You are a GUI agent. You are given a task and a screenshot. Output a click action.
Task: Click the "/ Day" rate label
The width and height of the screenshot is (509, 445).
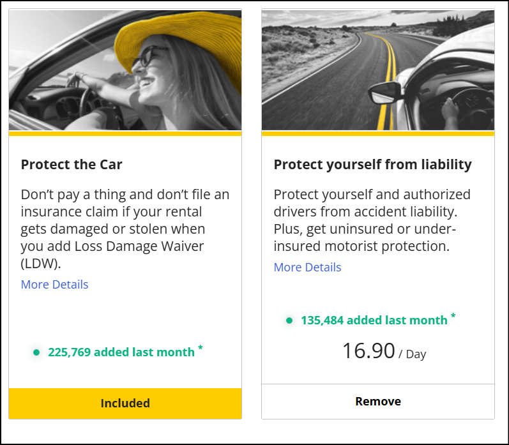[413, 354]
